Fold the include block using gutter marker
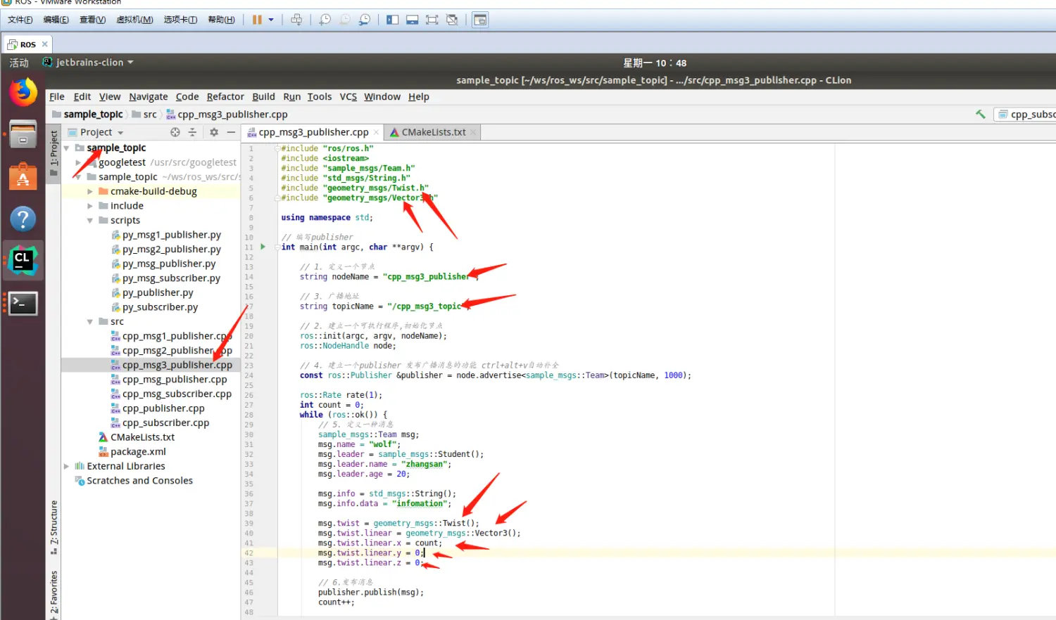 click(x=277, y=148)
